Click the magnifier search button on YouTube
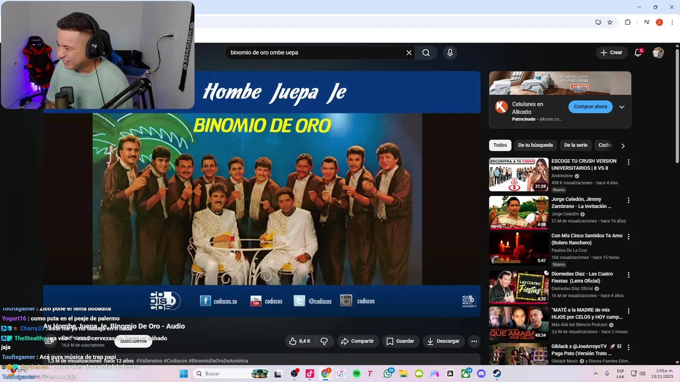Image resolution: width=680 pixels, height=382 pixels. tap(426, 53)
